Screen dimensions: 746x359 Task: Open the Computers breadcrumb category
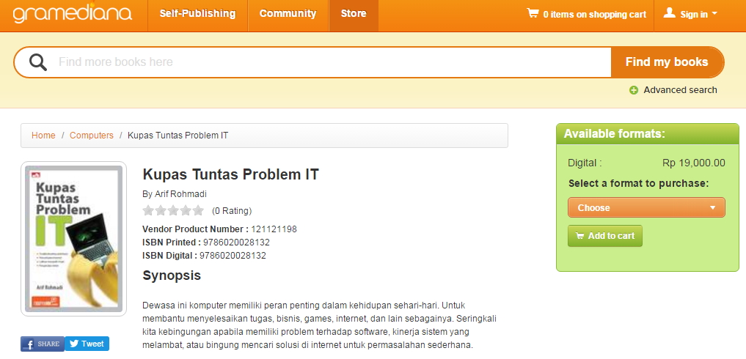[92, 136]
